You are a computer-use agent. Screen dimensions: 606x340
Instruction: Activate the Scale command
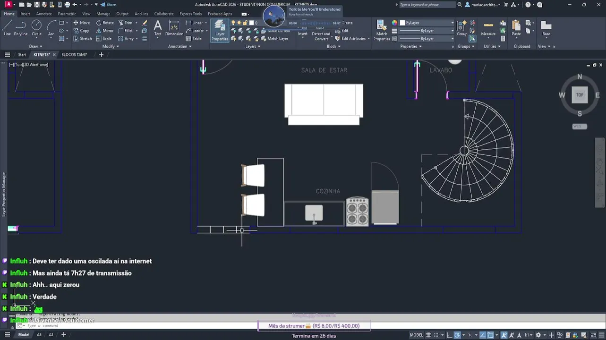coord(104,39)
